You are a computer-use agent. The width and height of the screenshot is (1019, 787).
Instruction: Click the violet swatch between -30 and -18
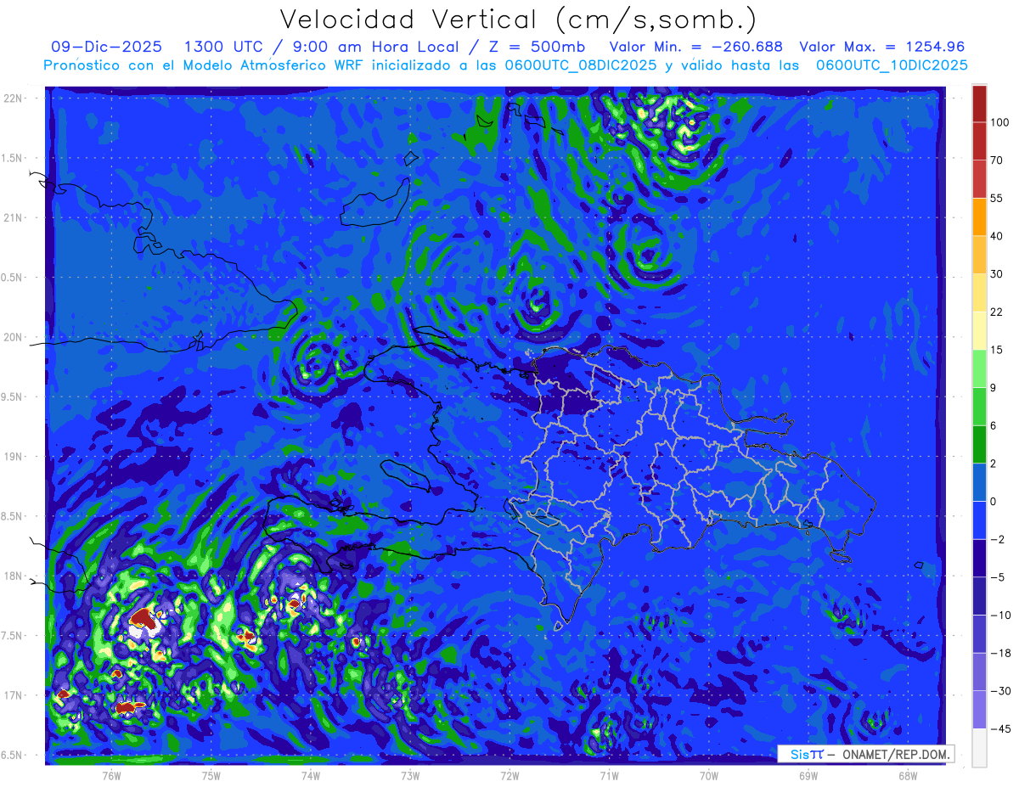(979, 672)
